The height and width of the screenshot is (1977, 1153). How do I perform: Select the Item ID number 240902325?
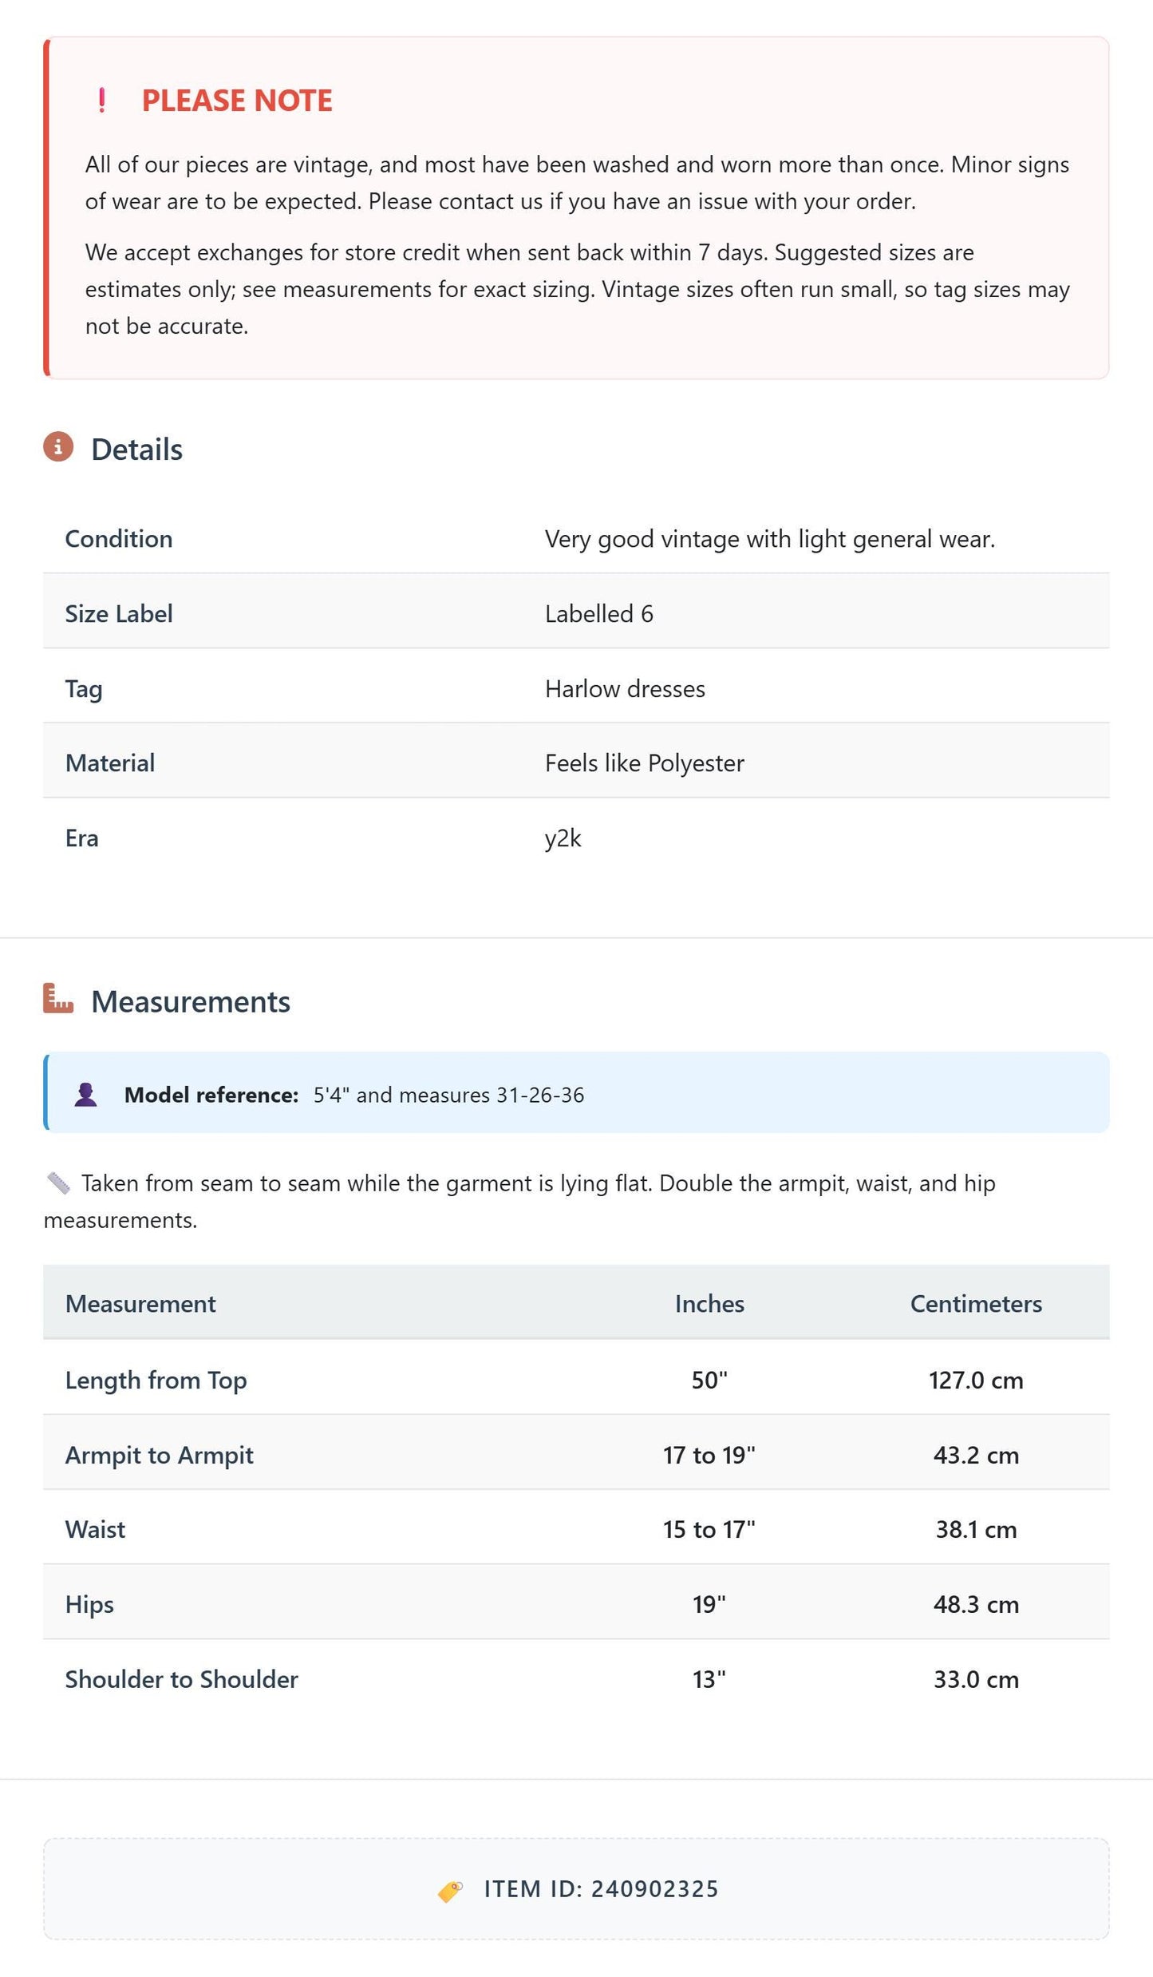pos(655,1889)
